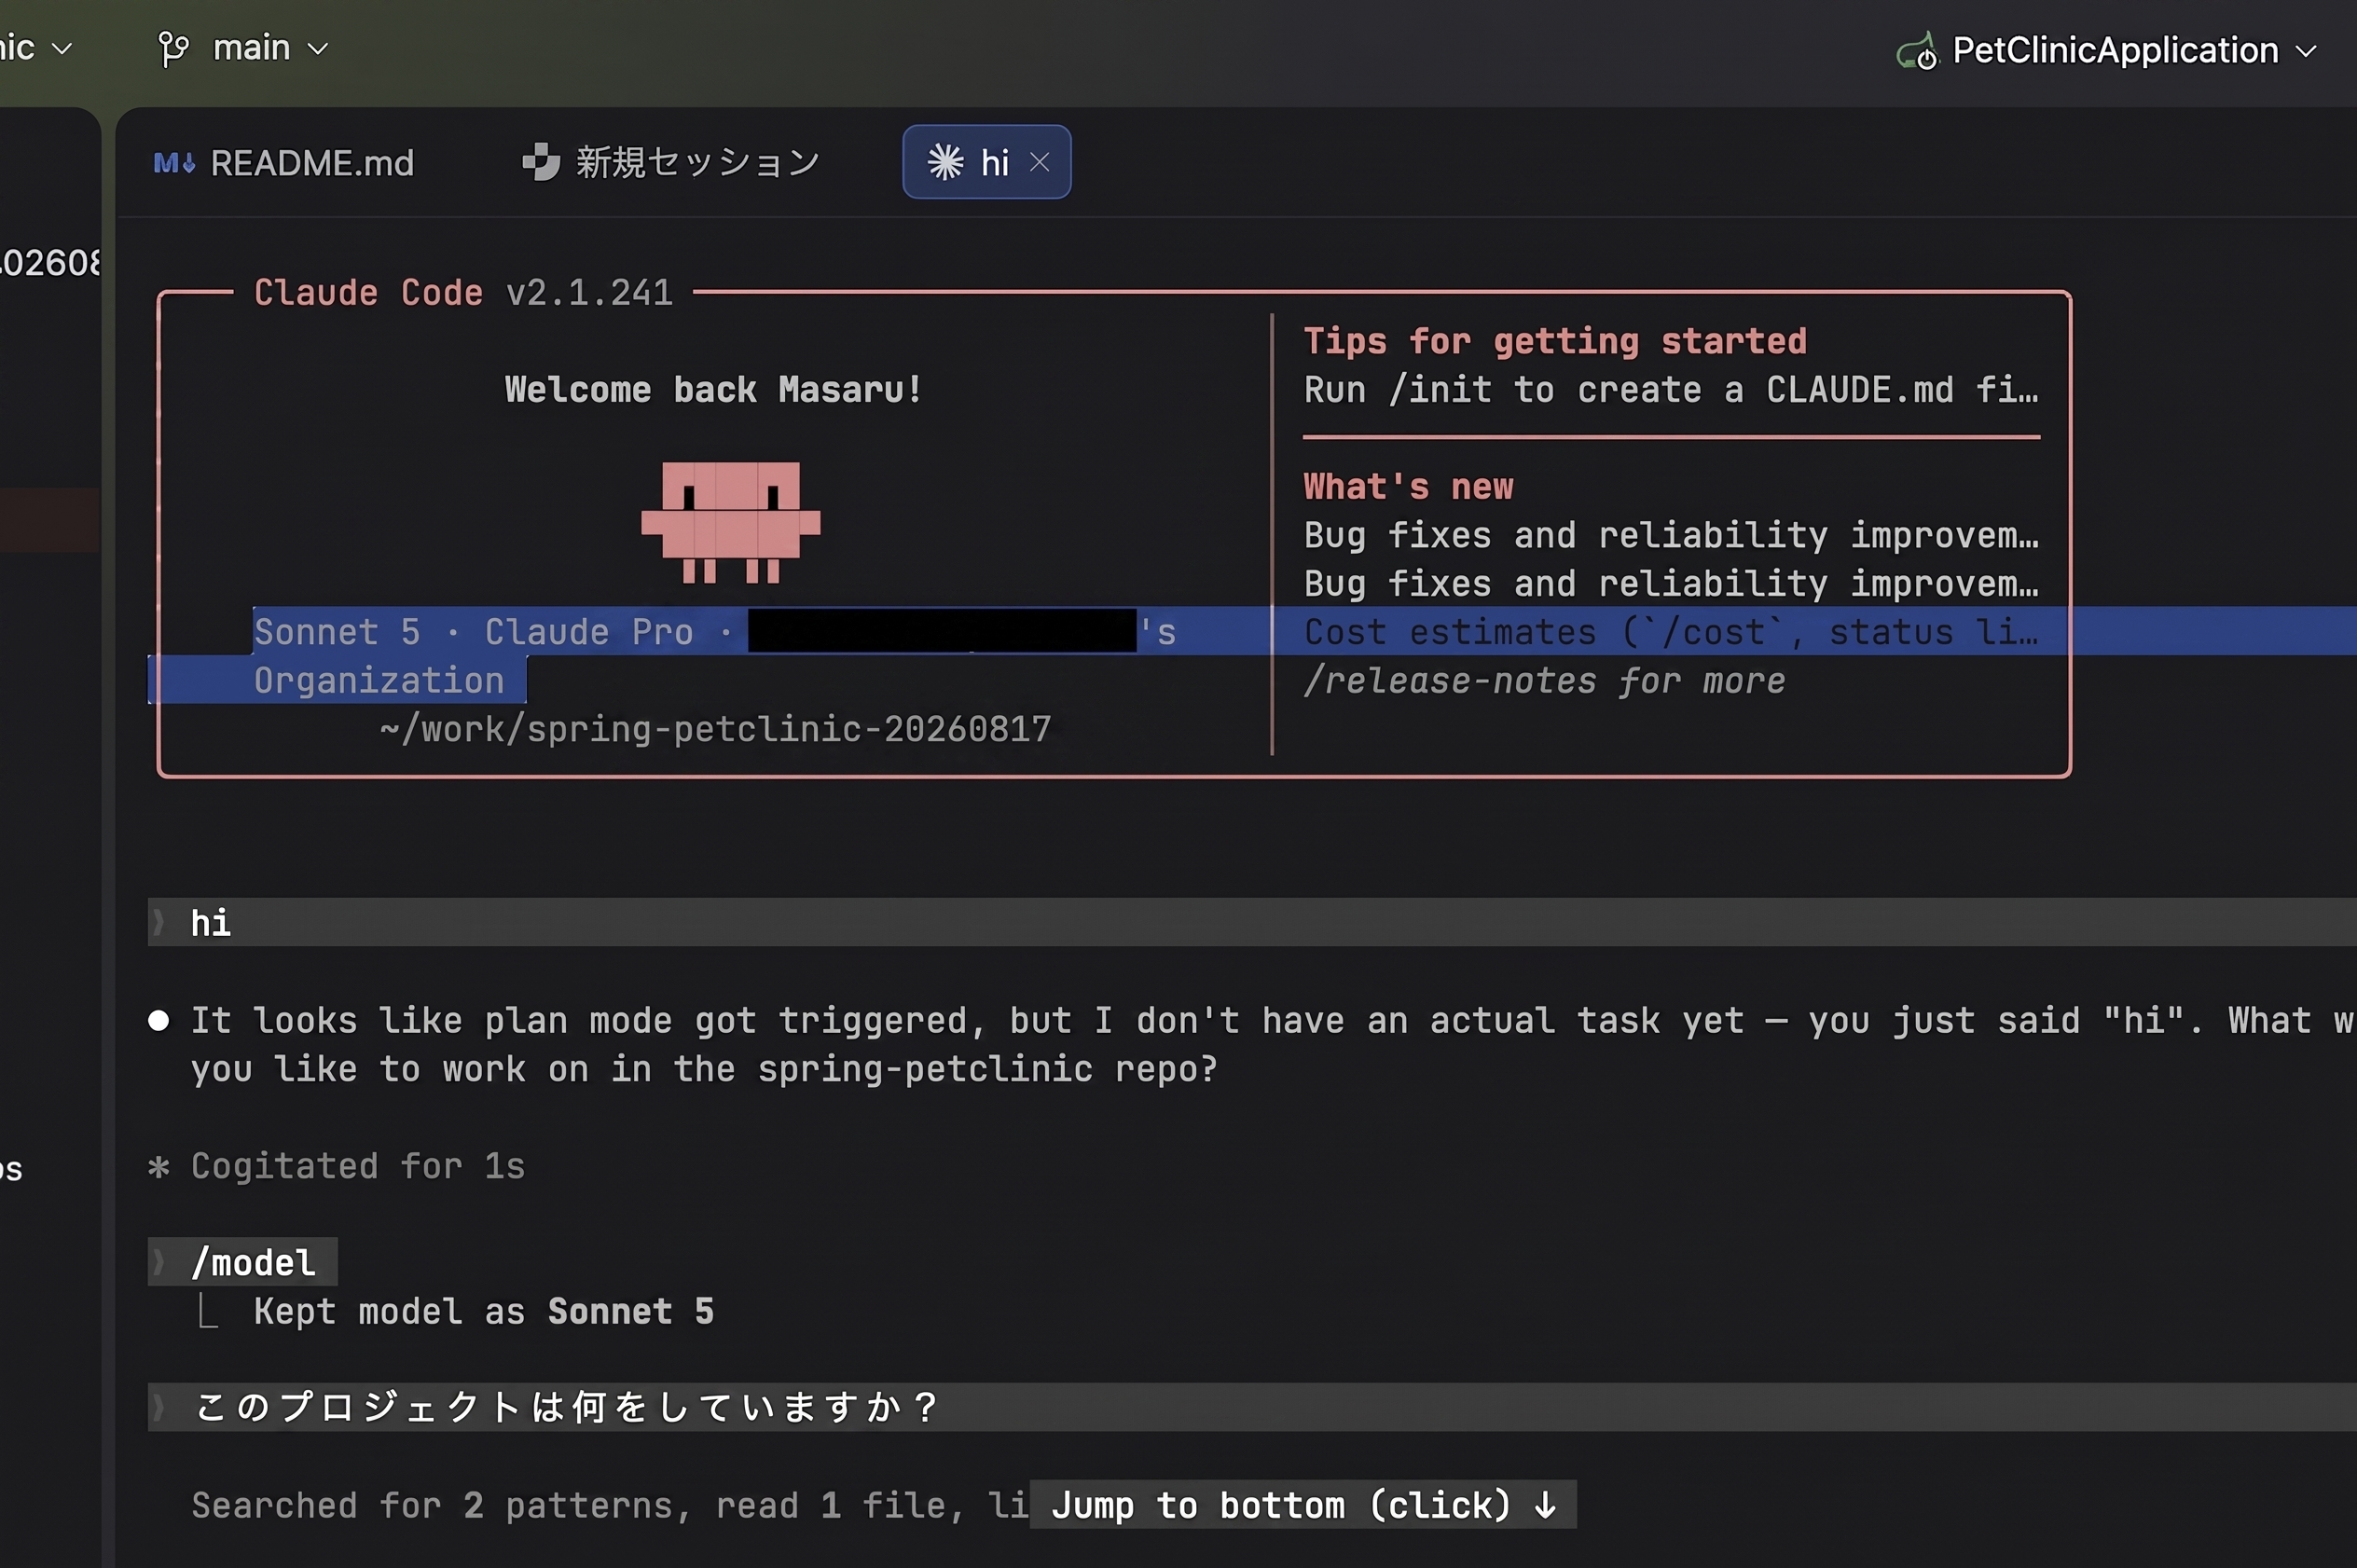The width and height of the screenshot is (2357, 1568).
Task: Click the Claude starburst icon on the hi tab
Action: click(x=945, y=162)
